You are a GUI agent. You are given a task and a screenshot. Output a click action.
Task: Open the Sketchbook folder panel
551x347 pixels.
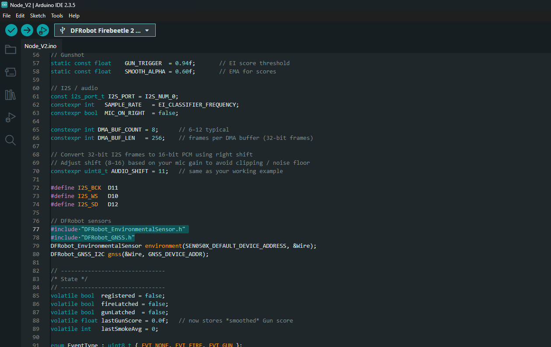10,49
